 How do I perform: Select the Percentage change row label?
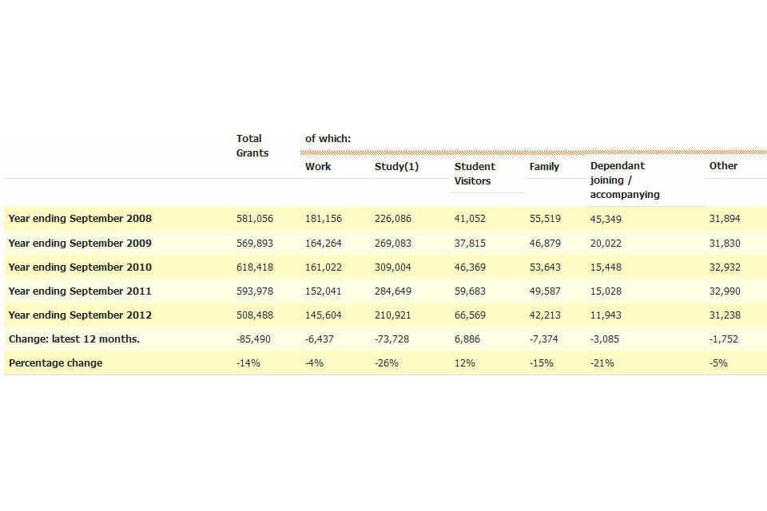click(x=56, y=362)
